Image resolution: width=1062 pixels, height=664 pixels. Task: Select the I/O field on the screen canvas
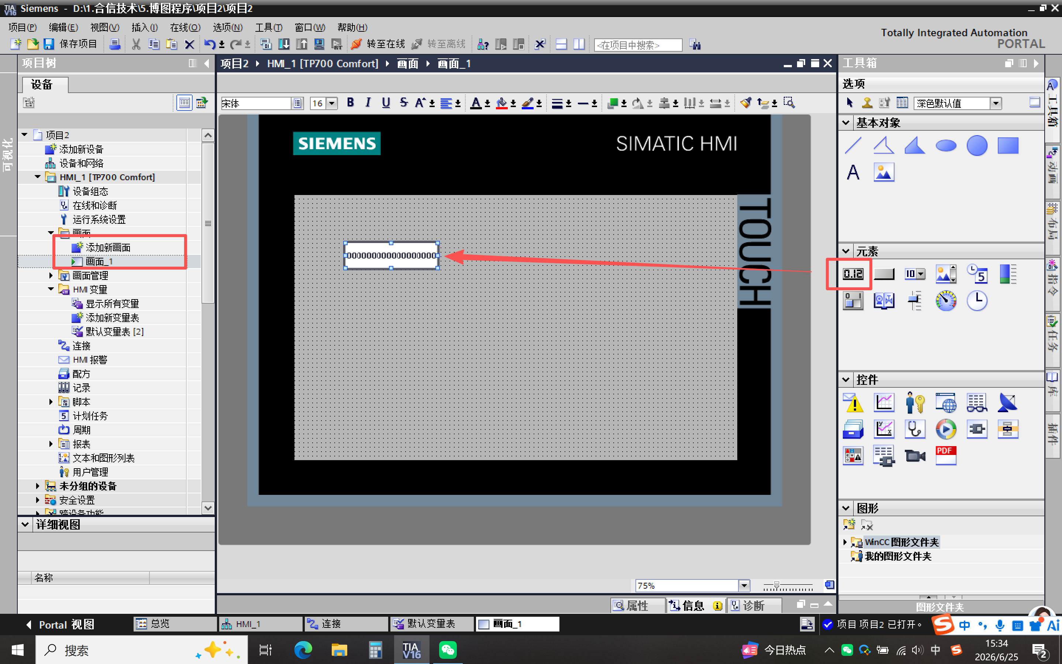coord(391,256)
